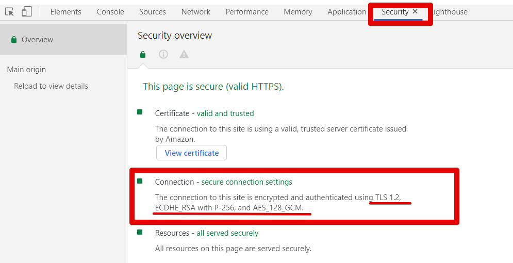Click Reload to view details entry
This screenshot has height=263, width=513.
[x=51, y=86]
